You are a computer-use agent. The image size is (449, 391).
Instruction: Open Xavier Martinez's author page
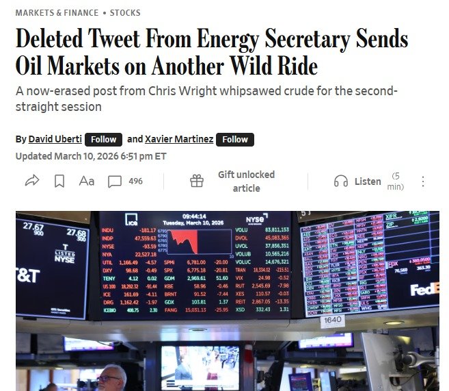[x=178, y=139]
